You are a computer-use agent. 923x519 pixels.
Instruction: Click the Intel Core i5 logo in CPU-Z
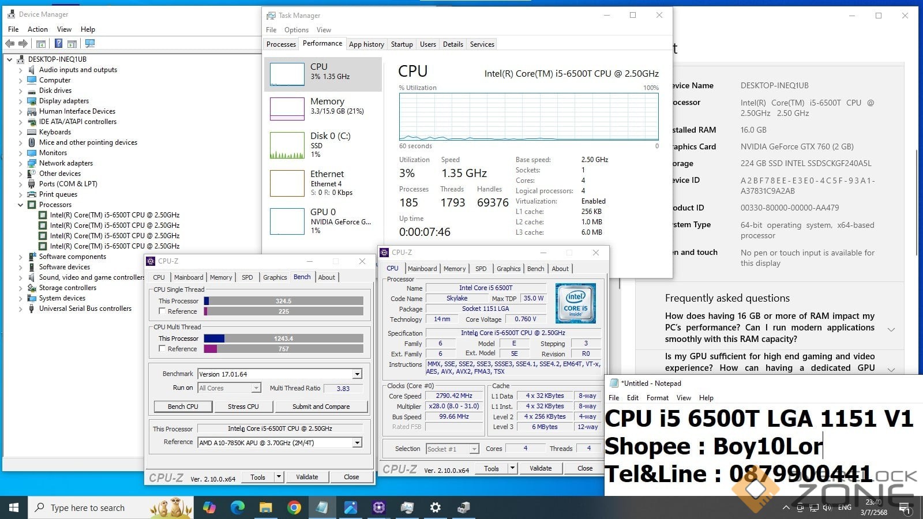tap(575, 303)
